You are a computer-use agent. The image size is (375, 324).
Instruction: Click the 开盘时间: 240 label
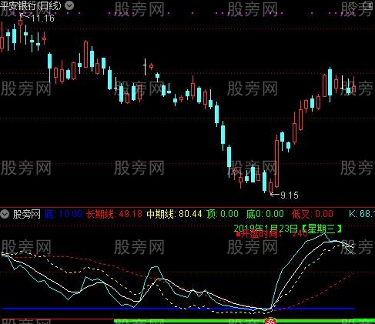[272, 234]
